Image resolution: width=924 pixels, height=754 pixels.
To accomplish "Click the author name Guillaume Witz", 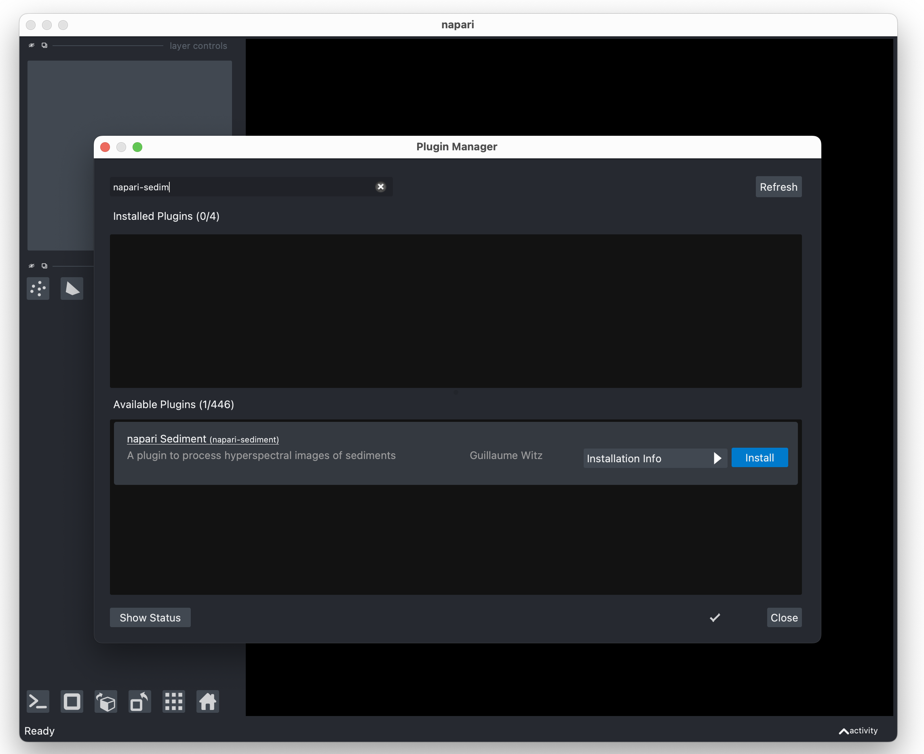I will pyautogui.click(x=506, y=455).
